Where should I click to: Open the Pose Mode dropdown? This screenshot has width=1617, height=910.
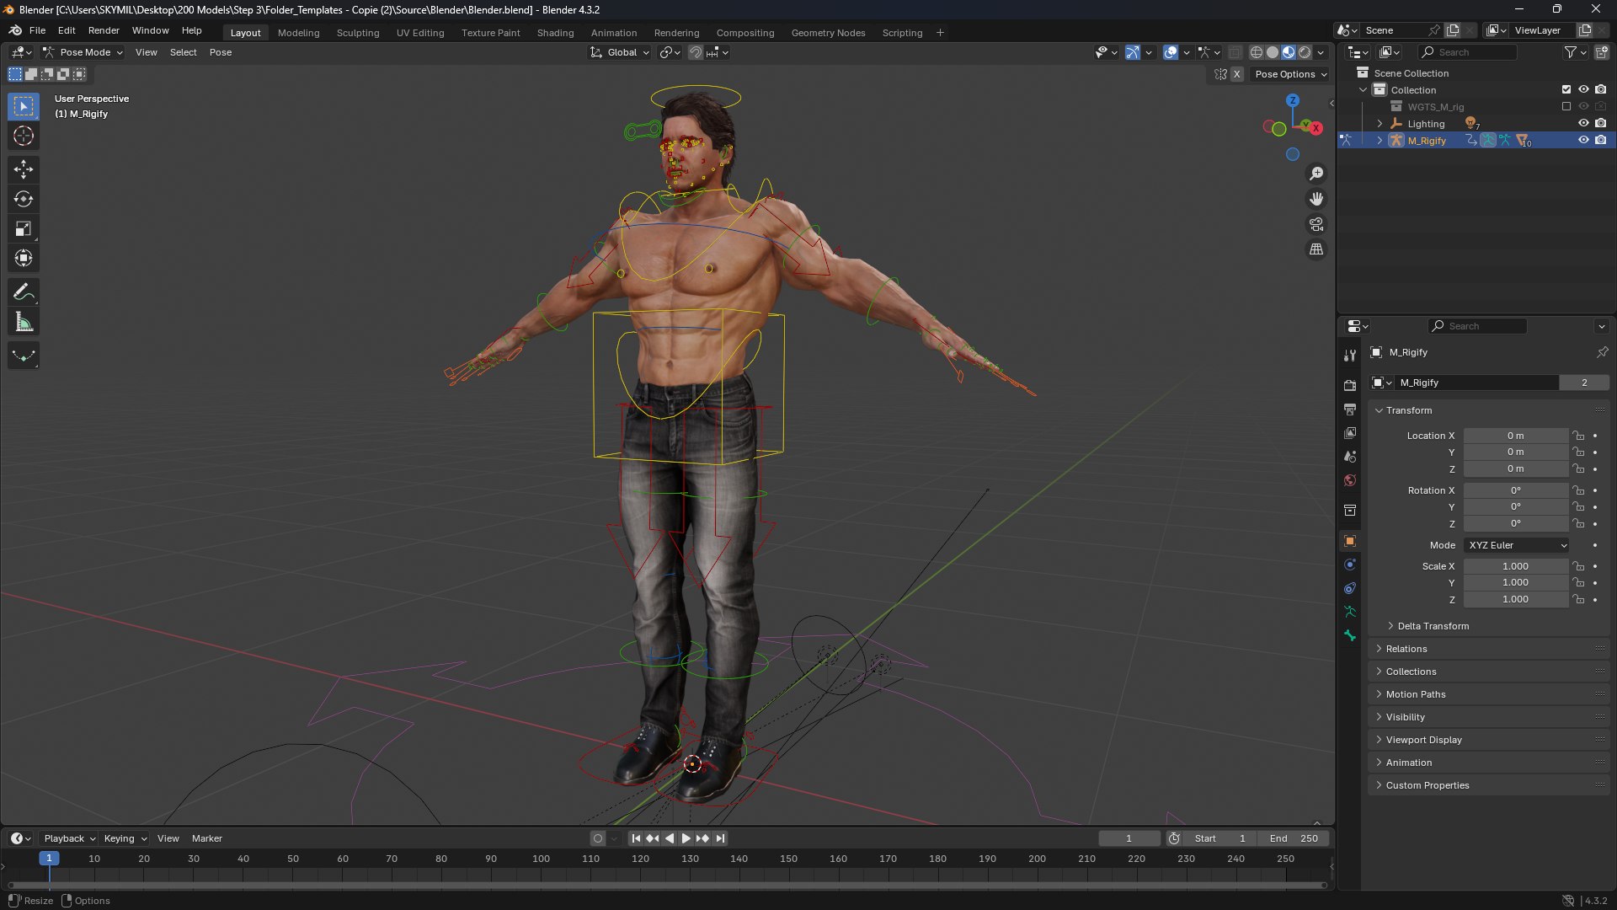click(83, 52)
